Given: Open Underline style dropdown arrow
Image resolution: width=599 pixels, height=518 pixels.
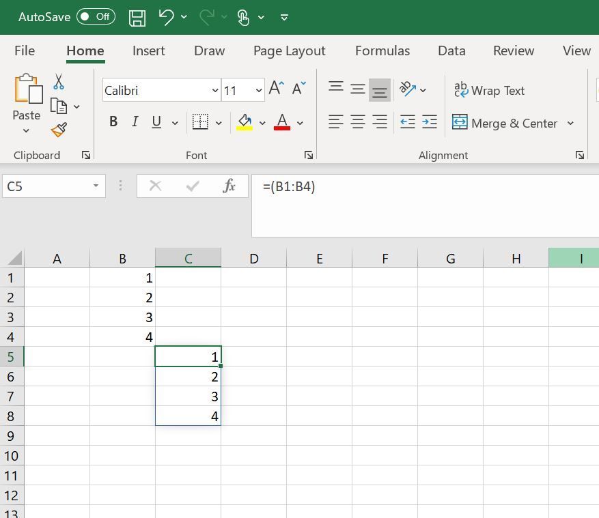Looking at the screenshot, I should [x=175, y=123].
